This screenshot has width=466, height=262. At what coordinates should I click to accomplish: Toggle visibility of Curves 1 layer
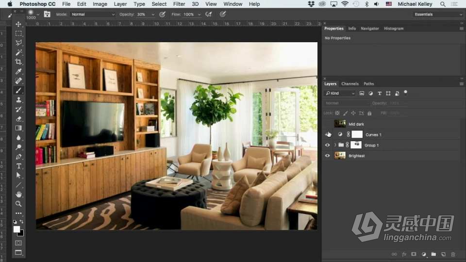(328, 134)
